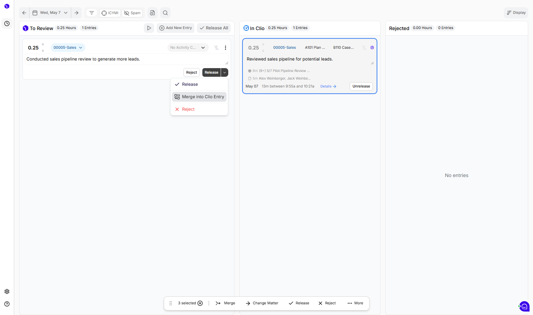
Task: Start the play timer in To Review
Action: 149,28
